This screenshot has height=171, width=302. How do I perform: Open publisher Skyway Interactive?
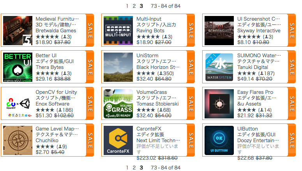pos(259,31)
